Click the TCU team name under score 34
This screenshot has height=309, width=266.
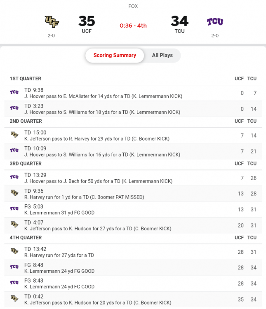coord(179,31)
